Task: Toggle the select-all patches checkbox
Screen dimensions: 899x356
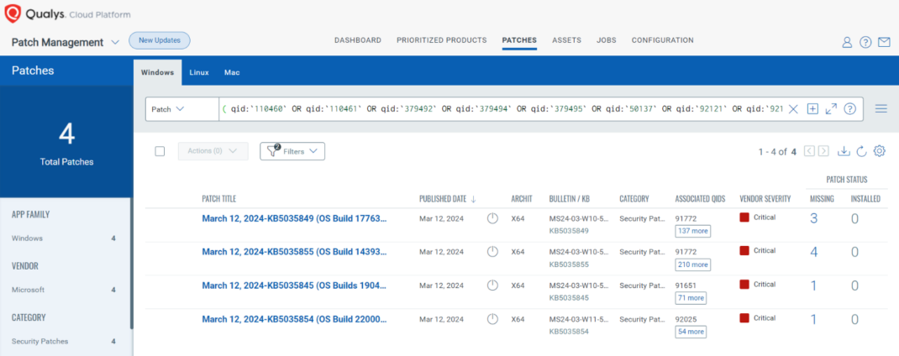Action: 160,151
